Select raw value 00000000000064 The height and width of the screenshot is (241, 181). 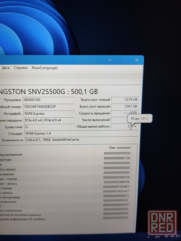[117, 163]
